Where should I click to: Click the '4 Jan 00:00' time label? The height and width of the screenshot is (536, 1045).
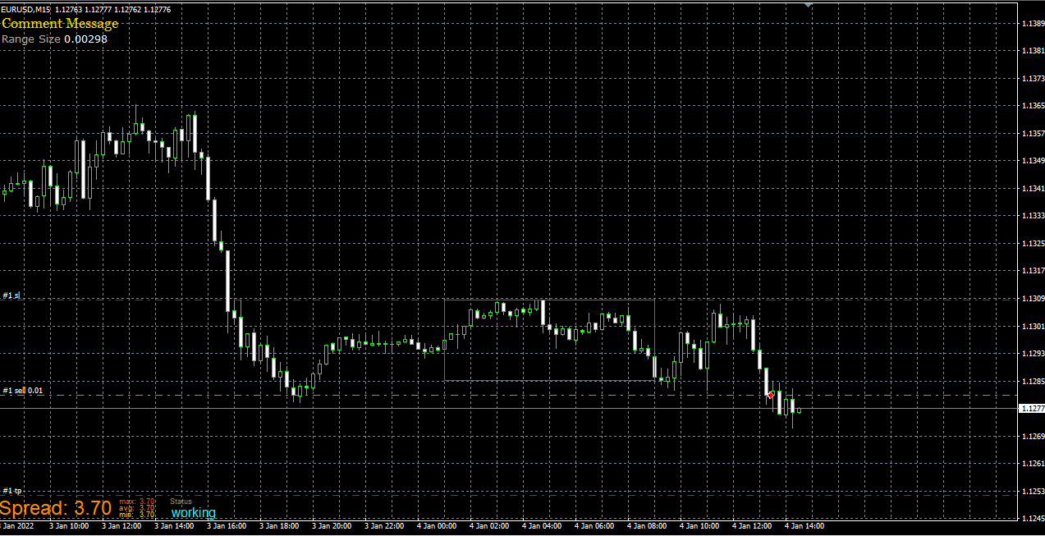point(437,525)
